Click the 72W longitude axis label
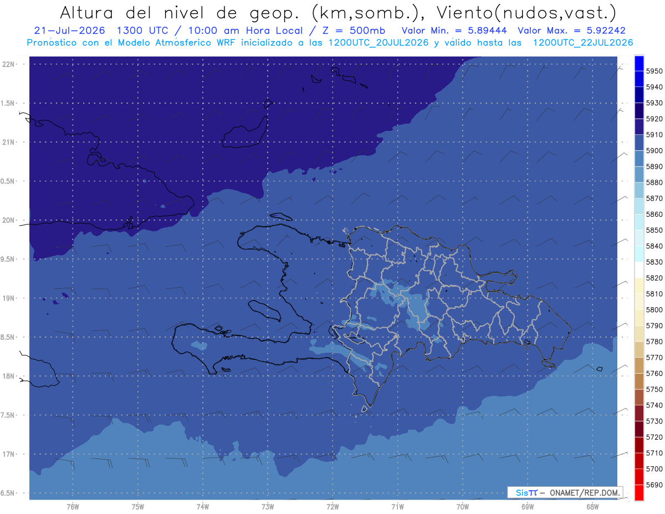The width and height of the screenshot is (665, 514). coord(332,506)
